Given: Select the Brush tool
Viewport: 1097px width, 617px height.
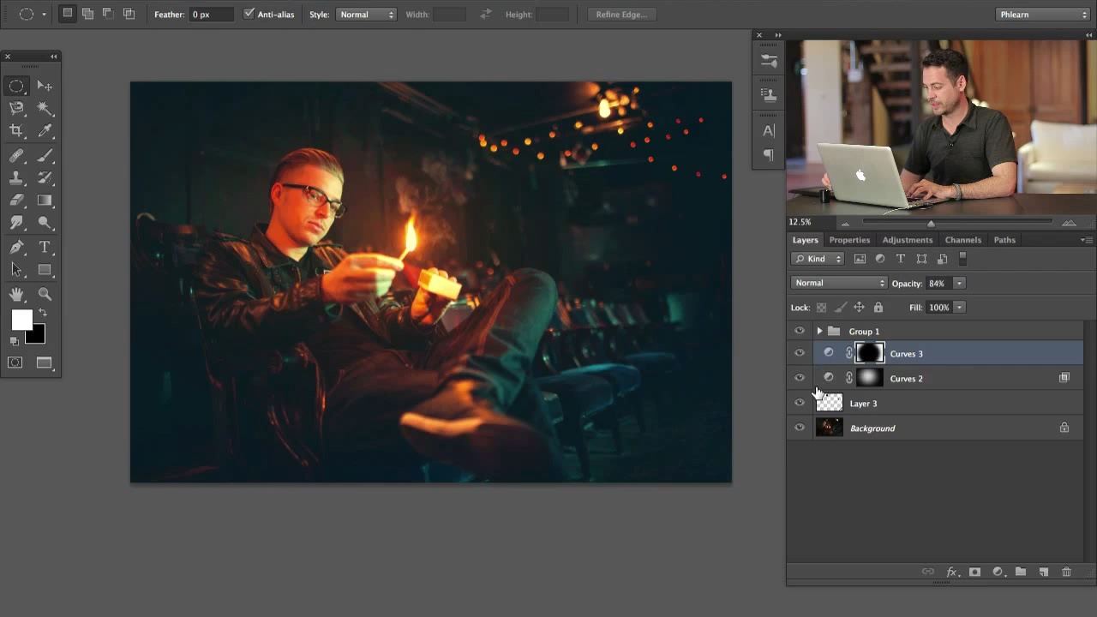Looking at the screenshot, I should click(45, 156).
